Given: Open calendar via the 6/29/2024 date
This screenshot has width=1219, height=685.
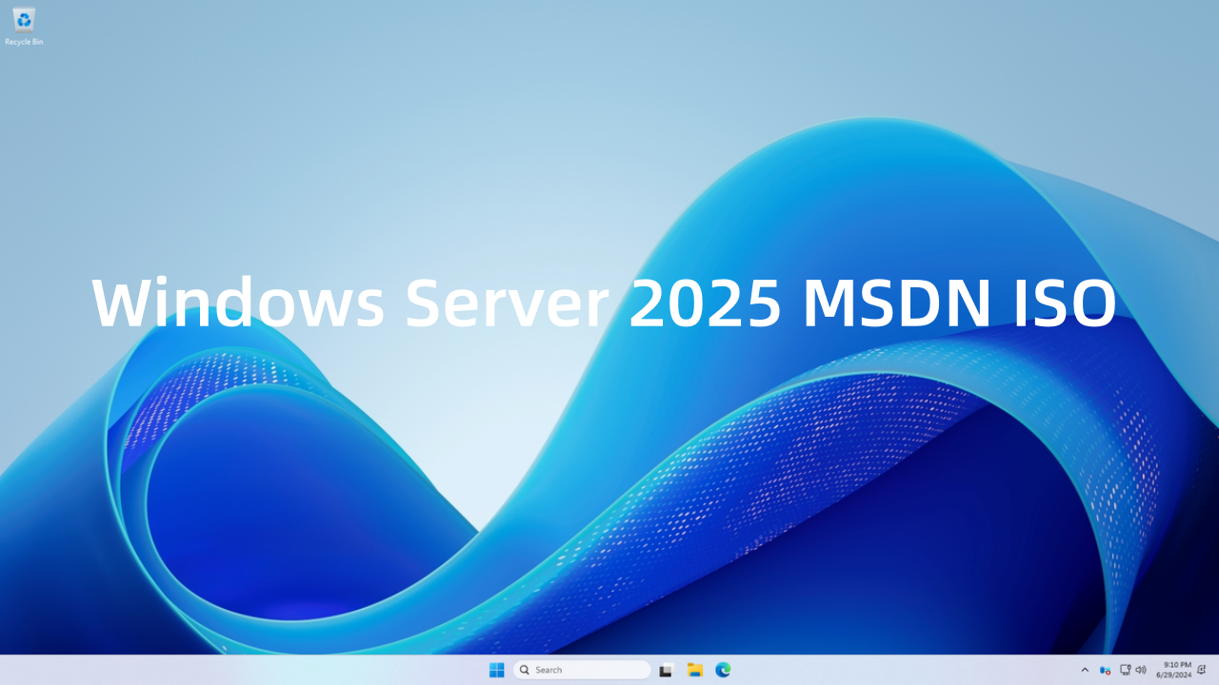Looking at the screenshot, I should [x=1173, y=675].
